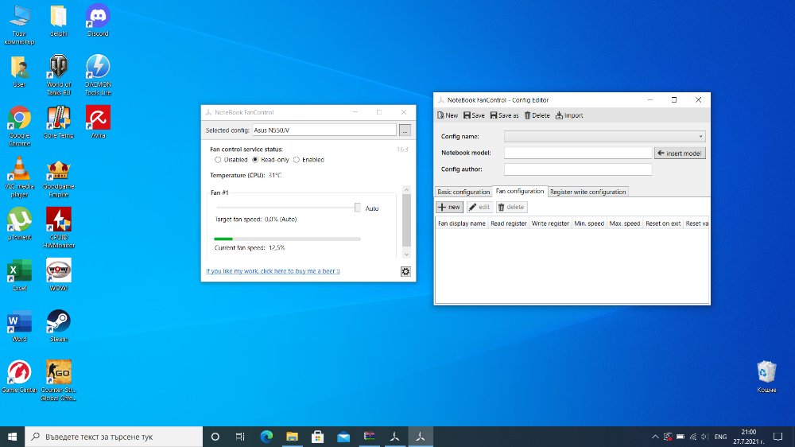Open Microsoft Edge from taskbar
795x447 pixels.
tap(266, 437)
